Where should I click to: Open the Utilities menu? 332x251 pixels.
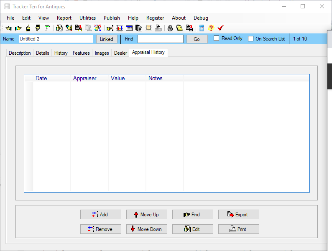click(x=88, y=18)
